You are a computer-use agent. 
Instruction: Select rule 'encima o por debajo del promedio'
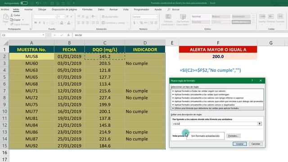tap(217, 101)
